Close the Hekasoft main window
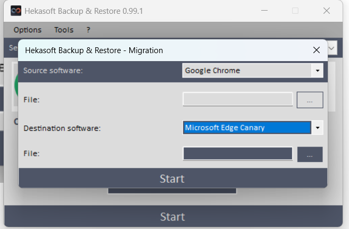Viewport: 349px width, 229px height. tap(327, 11)
